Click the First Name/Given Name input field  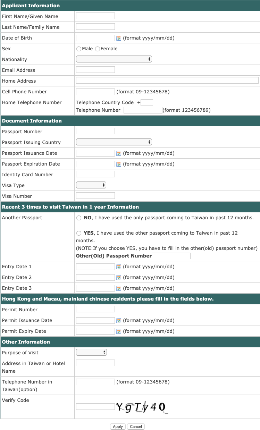(x=95, y=16)
